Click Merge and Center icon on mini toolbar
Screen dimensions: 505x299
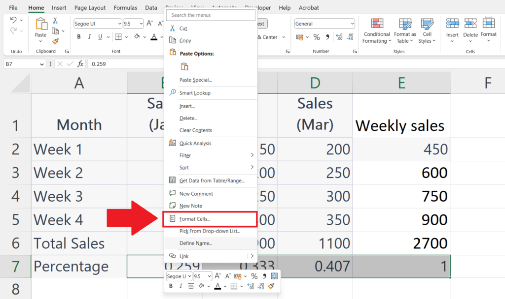click(274, 276)
